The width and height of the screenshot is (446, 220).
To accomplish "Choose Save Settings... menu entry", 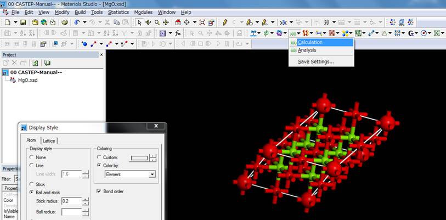I will coord(321,62).
